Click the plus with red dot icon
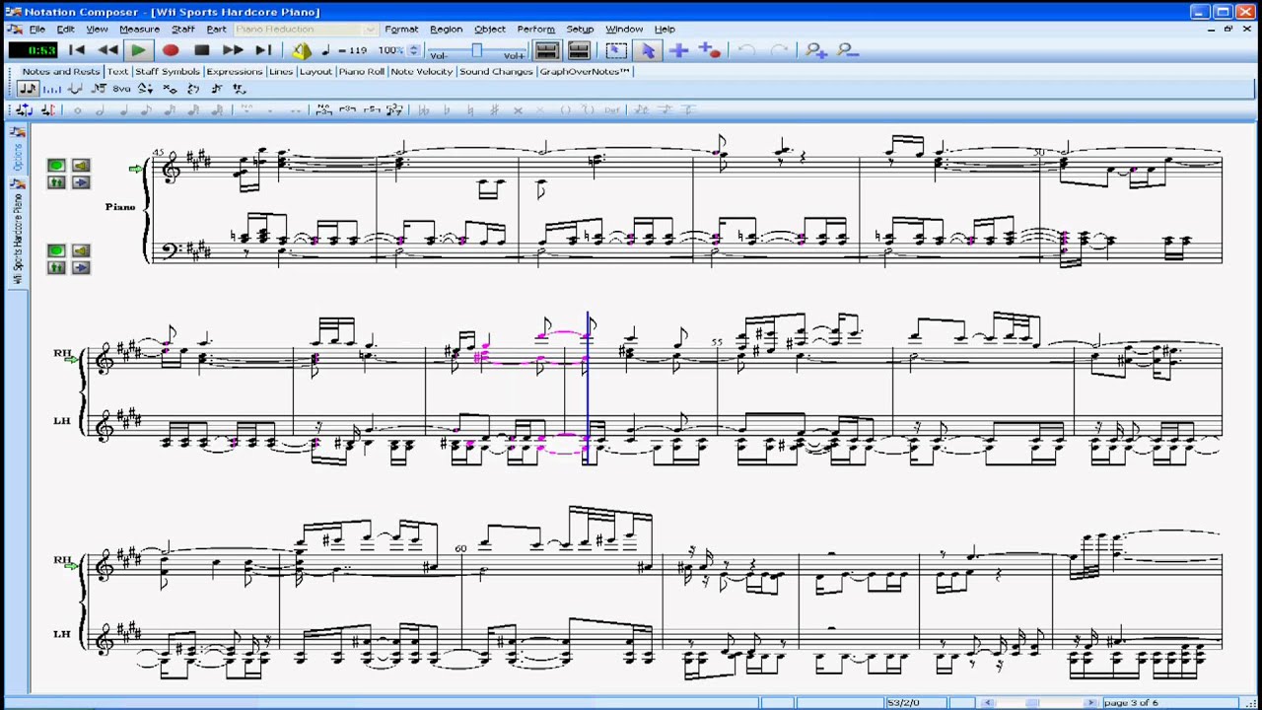The image size is (1262, 710). point(710,50)
